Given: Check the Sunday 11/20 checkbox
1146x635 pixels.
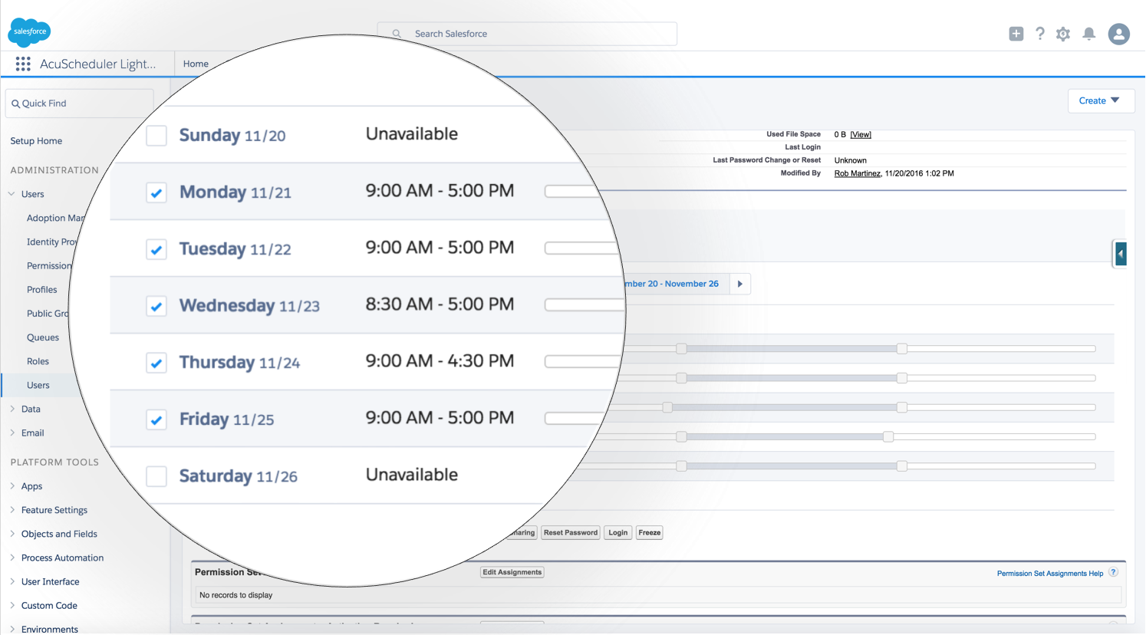Looking at the screenshot, I should pyautogui.click(x=156, y=136).
